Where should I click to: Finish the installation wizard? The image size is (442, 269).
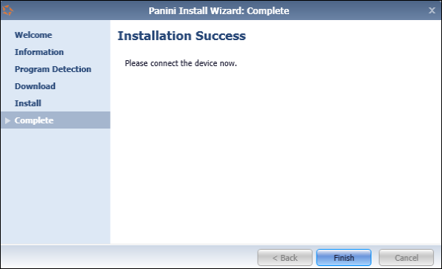coord(344,257)
